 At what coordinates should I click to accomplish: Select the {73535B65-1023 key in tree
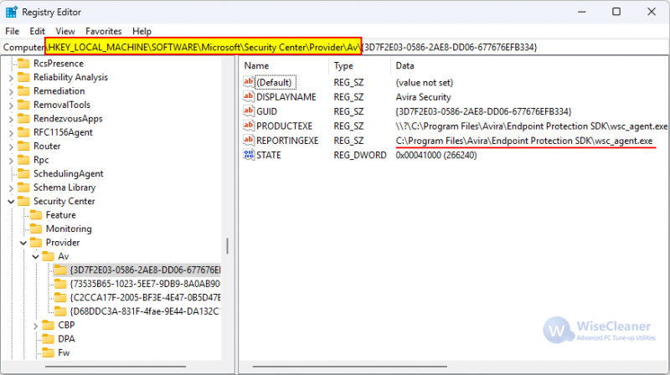(x=145, y=284)
